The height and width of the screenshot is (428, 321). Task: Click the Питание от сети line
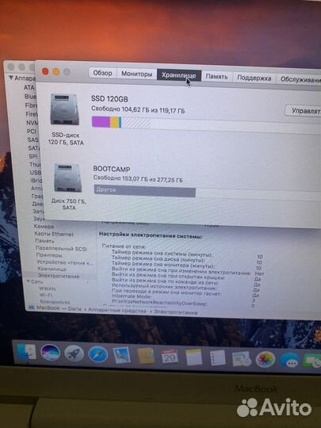[124, 246]
